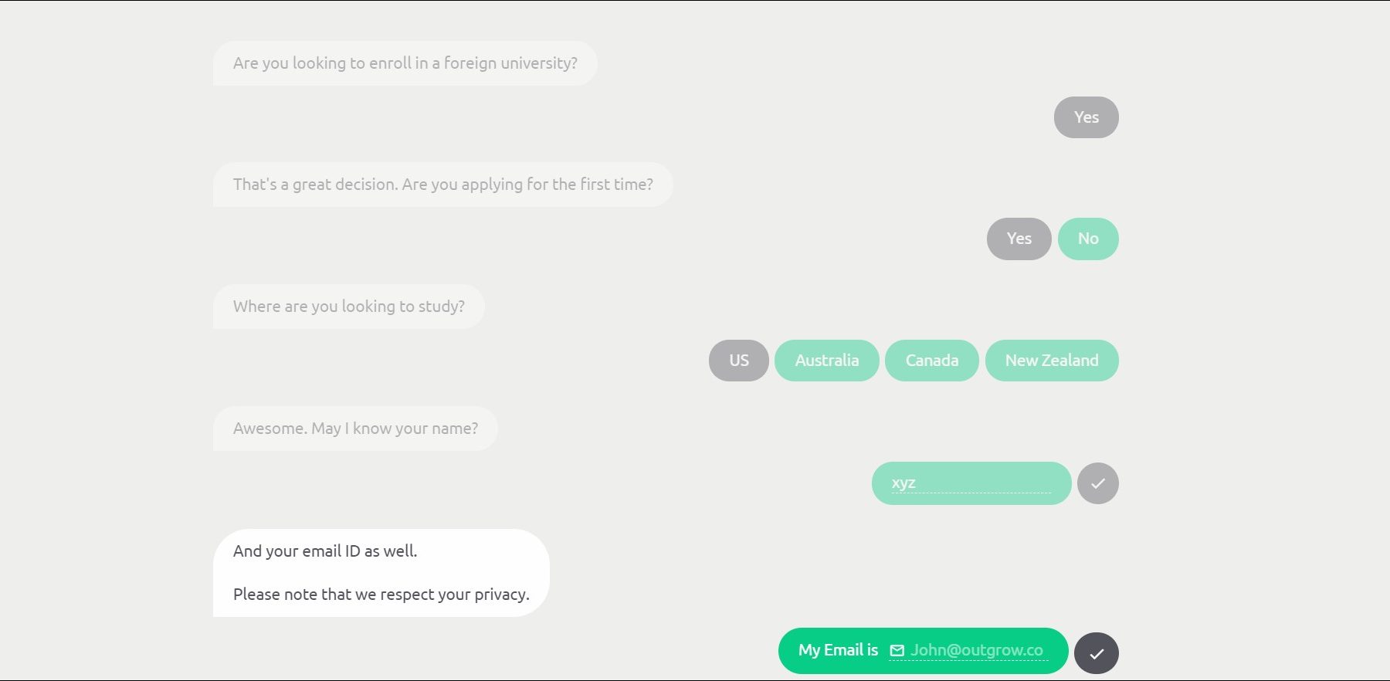Image resolution: width=1390 pixels, height=681 pixels.
Task: Click the email ID as well message
Action: pos(325,551)
